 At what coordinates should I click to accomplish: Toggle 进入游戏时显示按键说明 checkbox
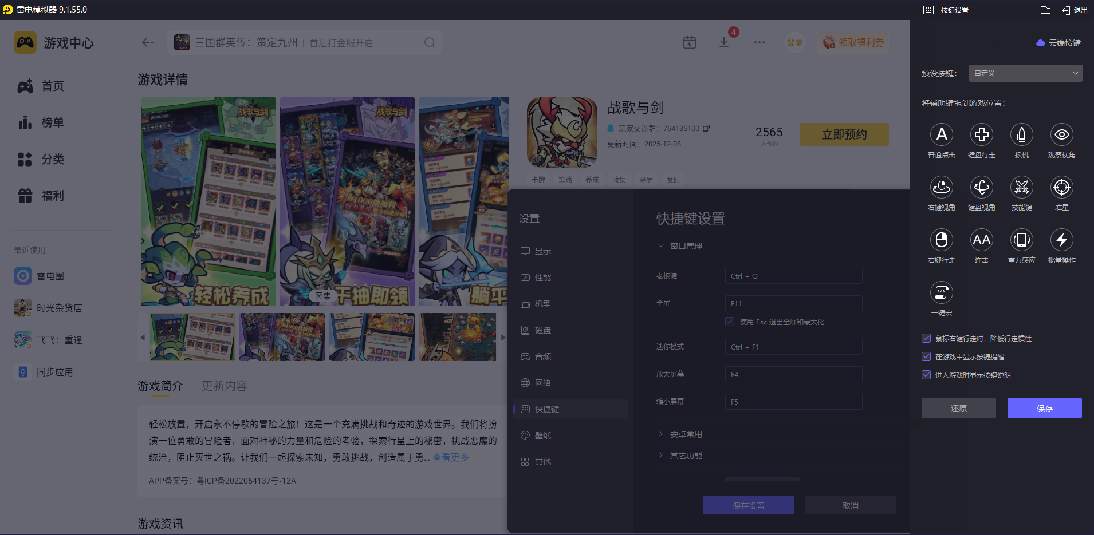[926, 375]
